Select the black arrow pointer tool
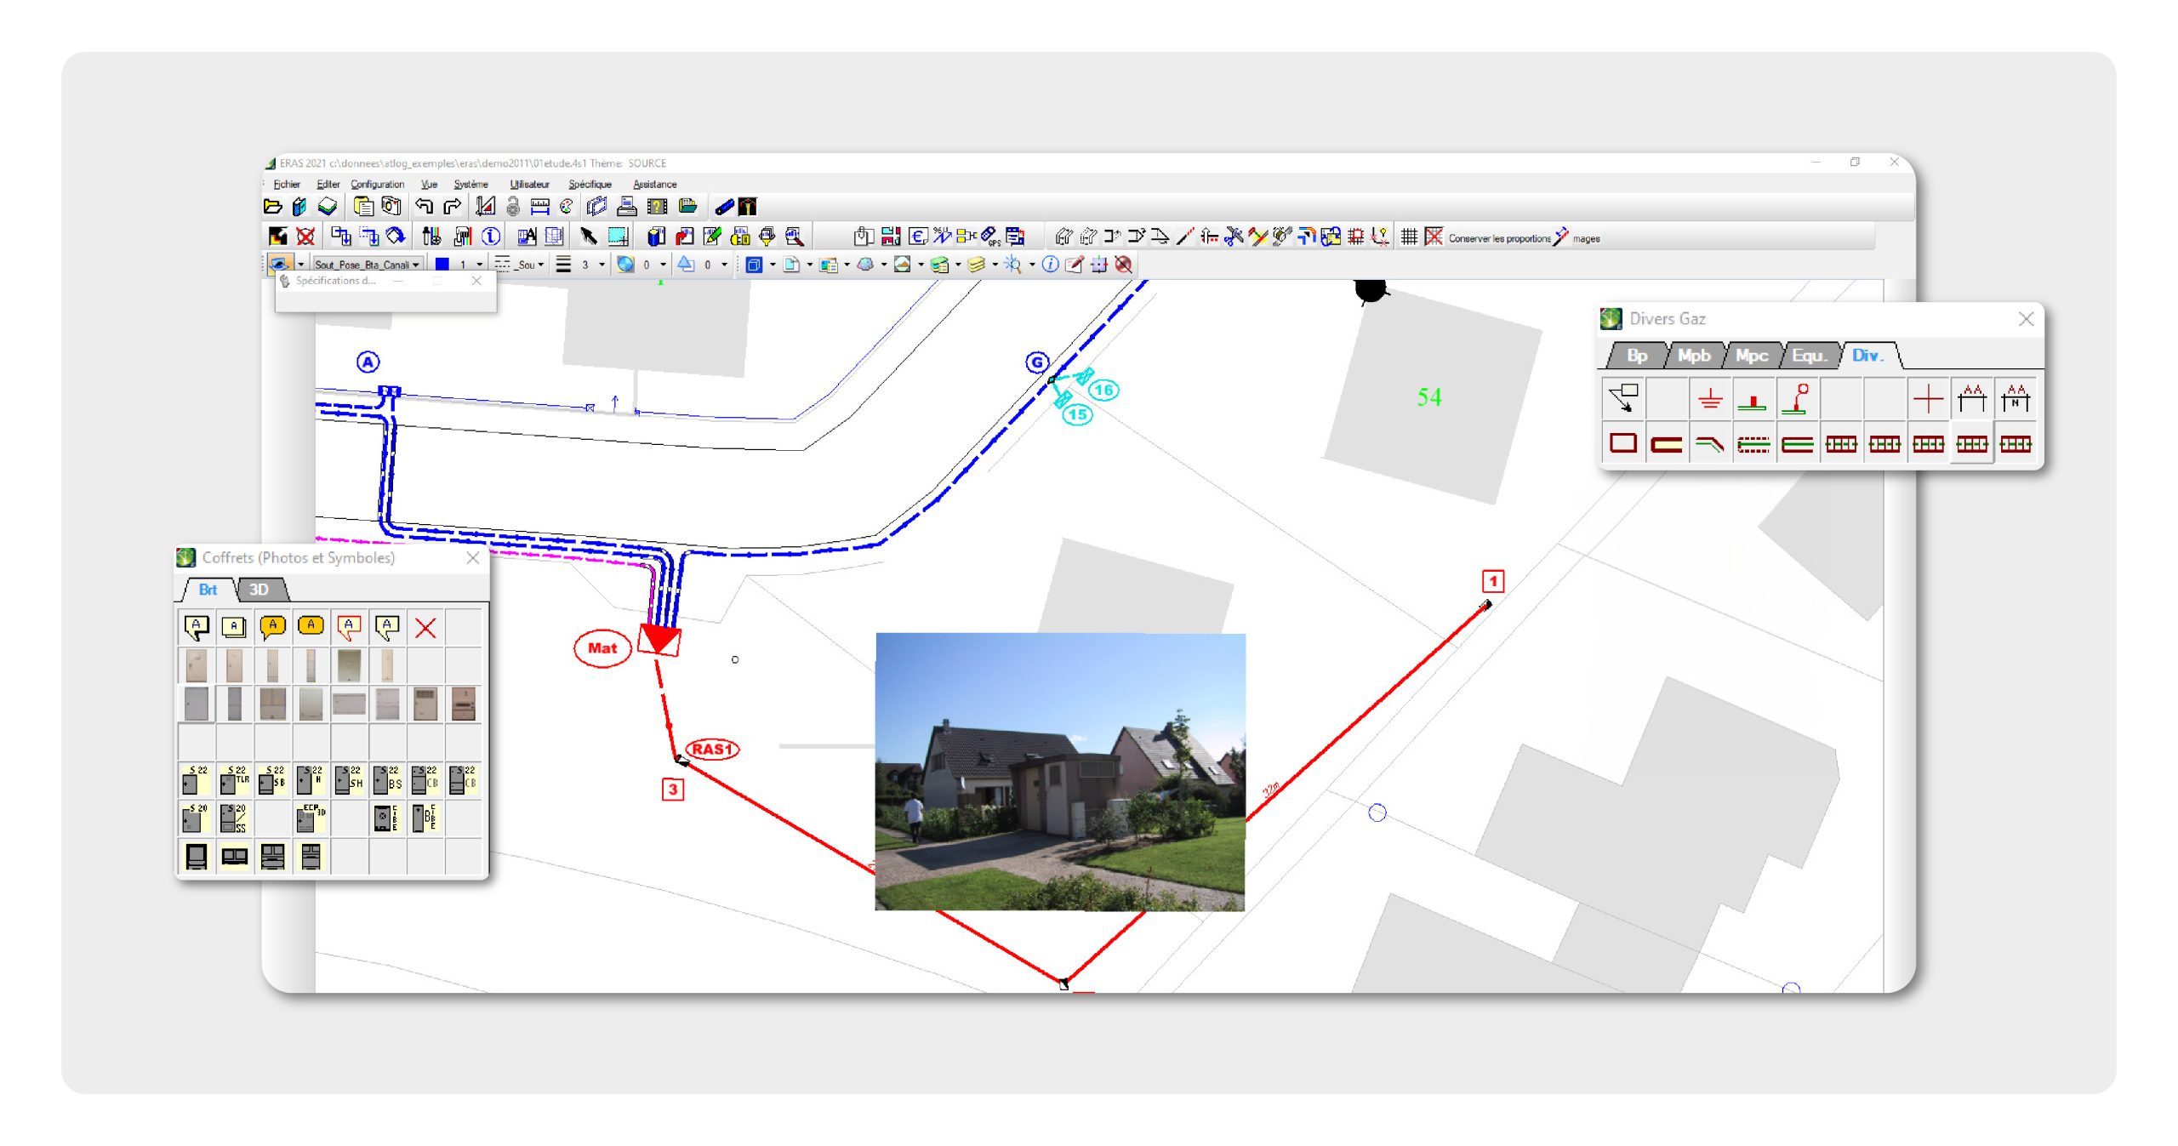Image resolution: width=2178 pixels, height=1146 pixels. (x=588, y=237)
